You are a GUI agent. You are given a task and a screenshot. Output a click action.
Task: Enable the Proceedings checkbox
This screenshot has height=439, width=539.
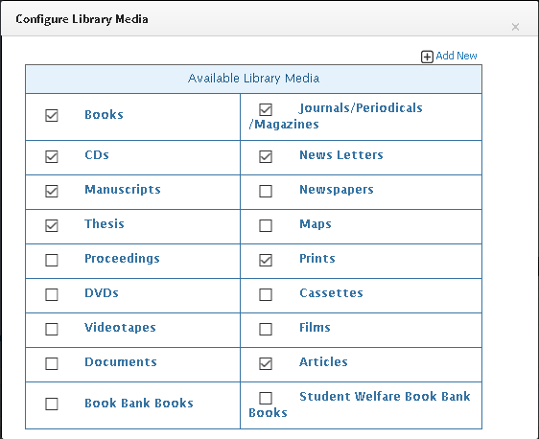[x=52, y=260]
